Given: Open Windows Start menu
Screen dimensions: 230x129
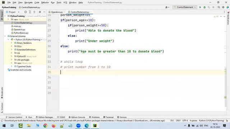Looking at the screenshot, I should 4,126.
